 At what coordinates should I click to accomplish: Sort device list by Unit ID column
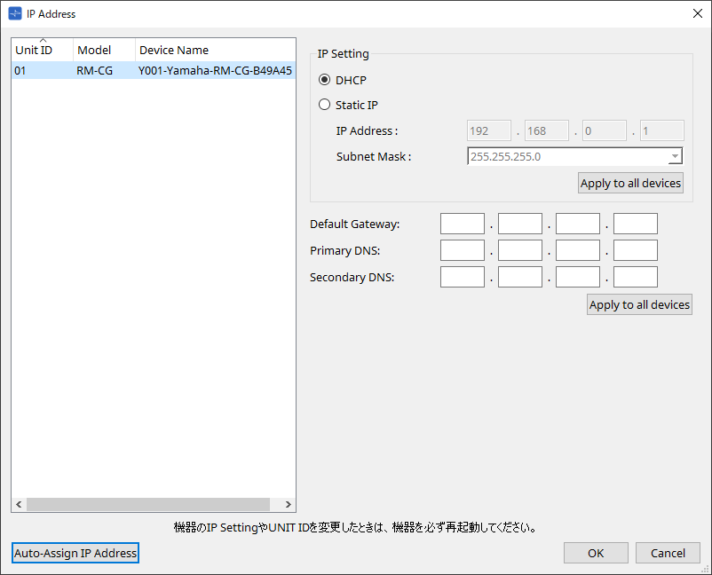41,51
